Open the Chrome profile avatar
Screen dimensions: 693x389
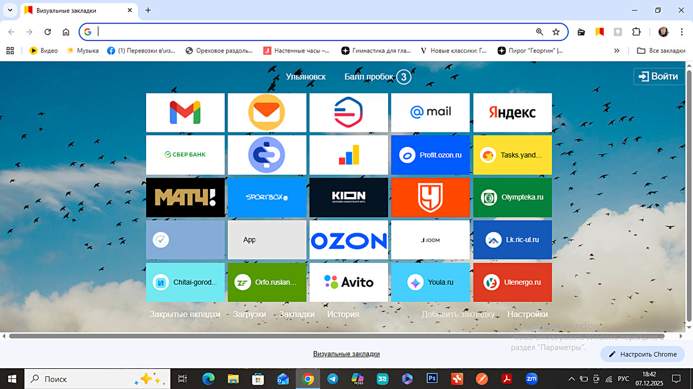[663, 32]
